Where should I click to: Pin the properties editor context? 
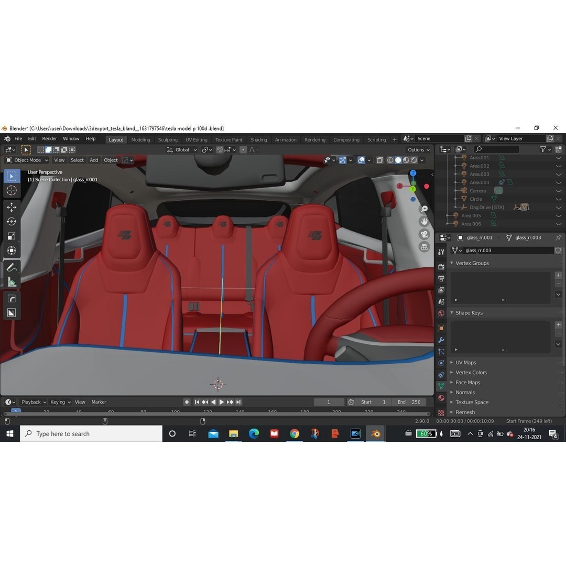[x=559, y=237]
